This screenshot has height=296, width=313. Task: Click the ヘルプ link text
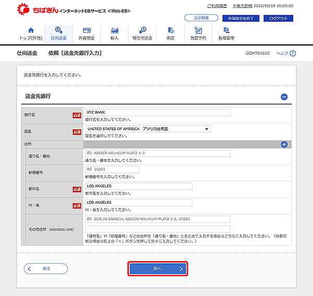point(282,53)
